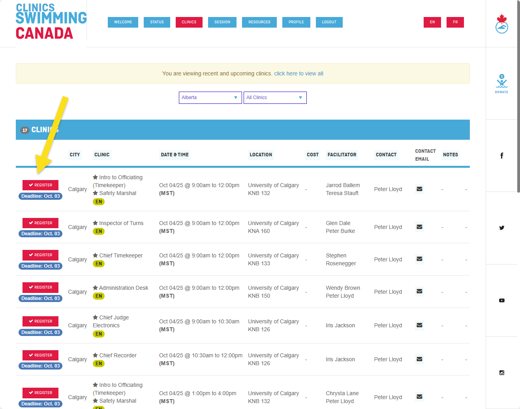Expand the All Clinics filter dropdown
The width and height of the screenshot is (520, 409).
click(275, 98)
